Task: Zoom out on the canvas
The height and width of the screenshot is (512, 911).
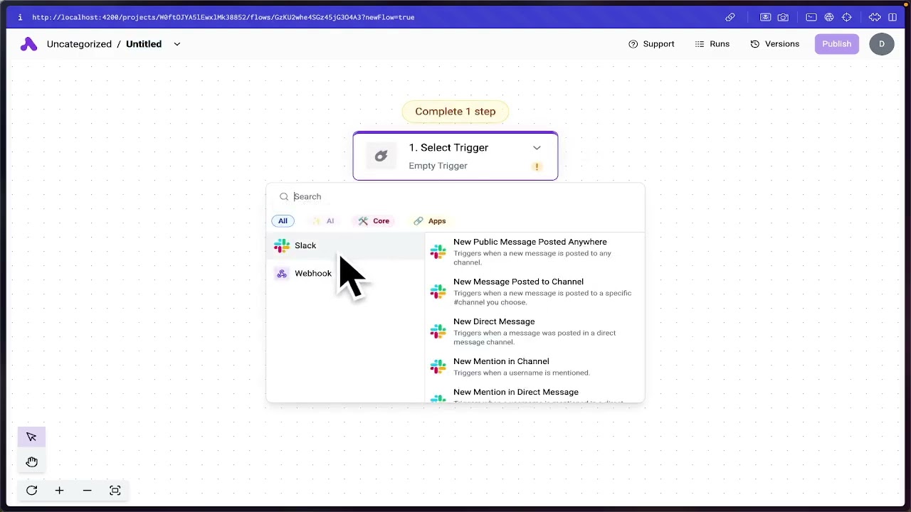Action: [x=87, y=491]
